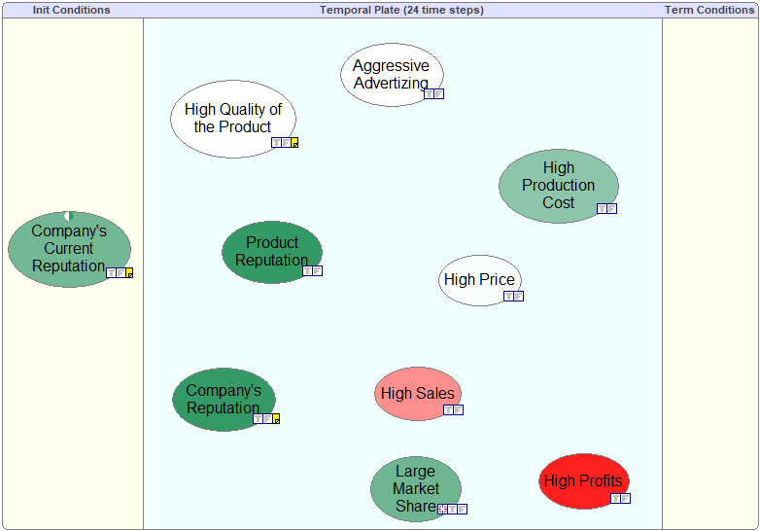This screenshot has width=760, height=531.
Task: Select the High Price node
Action: (480, 280)
